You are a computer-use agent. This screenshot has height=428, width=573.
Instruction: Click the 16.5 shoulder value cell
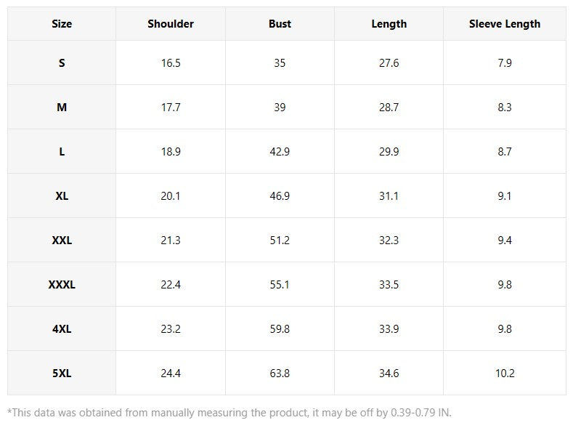[171, 63]
